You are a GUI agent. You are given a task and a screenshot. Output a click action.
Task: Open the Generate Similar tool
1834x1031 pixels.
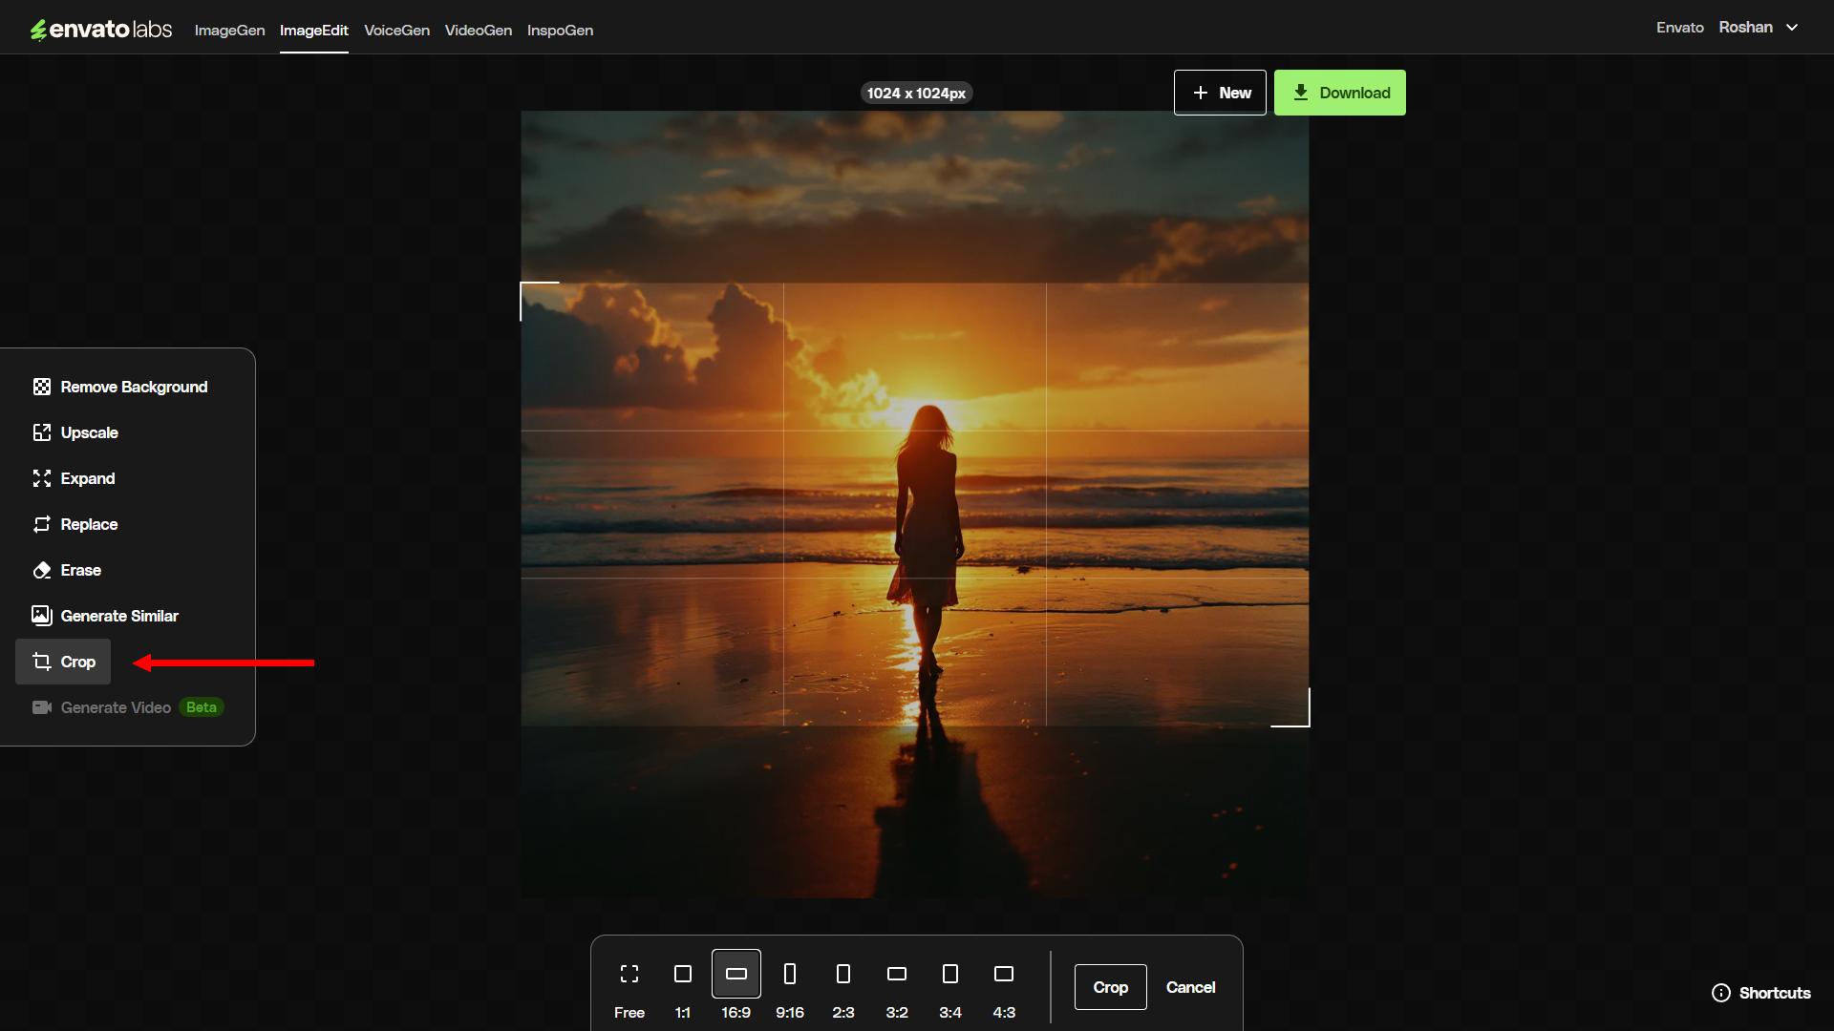105,616
